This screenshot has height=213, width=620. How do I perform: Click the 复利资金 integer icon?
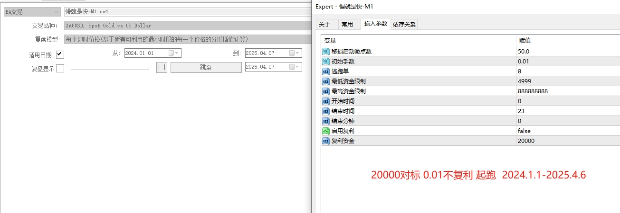coord(326,141)
